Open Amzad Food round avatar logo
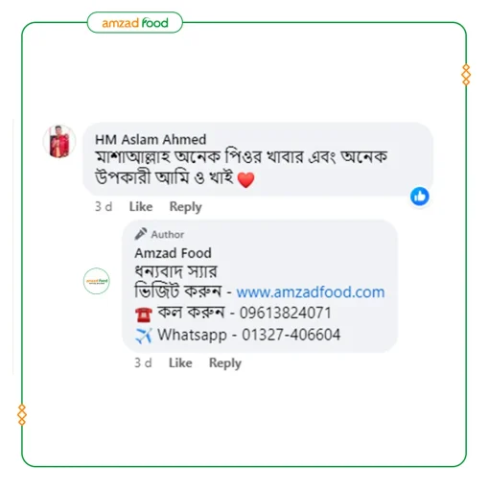 coord(97,281)
